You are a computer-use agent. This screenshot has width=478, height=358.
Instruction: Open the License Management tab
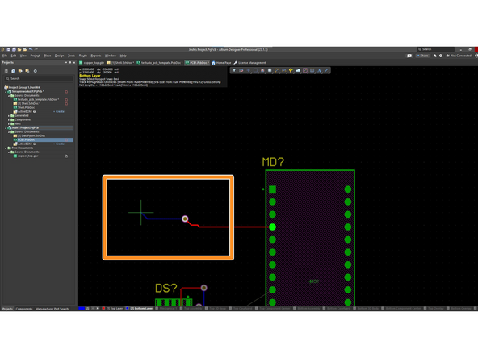(x=249, y=63)
